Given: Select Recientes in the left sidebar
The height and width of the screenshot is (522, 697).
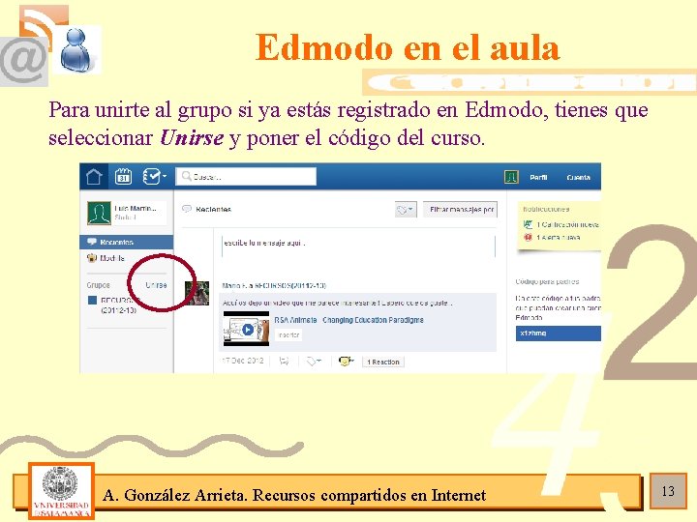Looking at the screenshot, I should 127,243.
